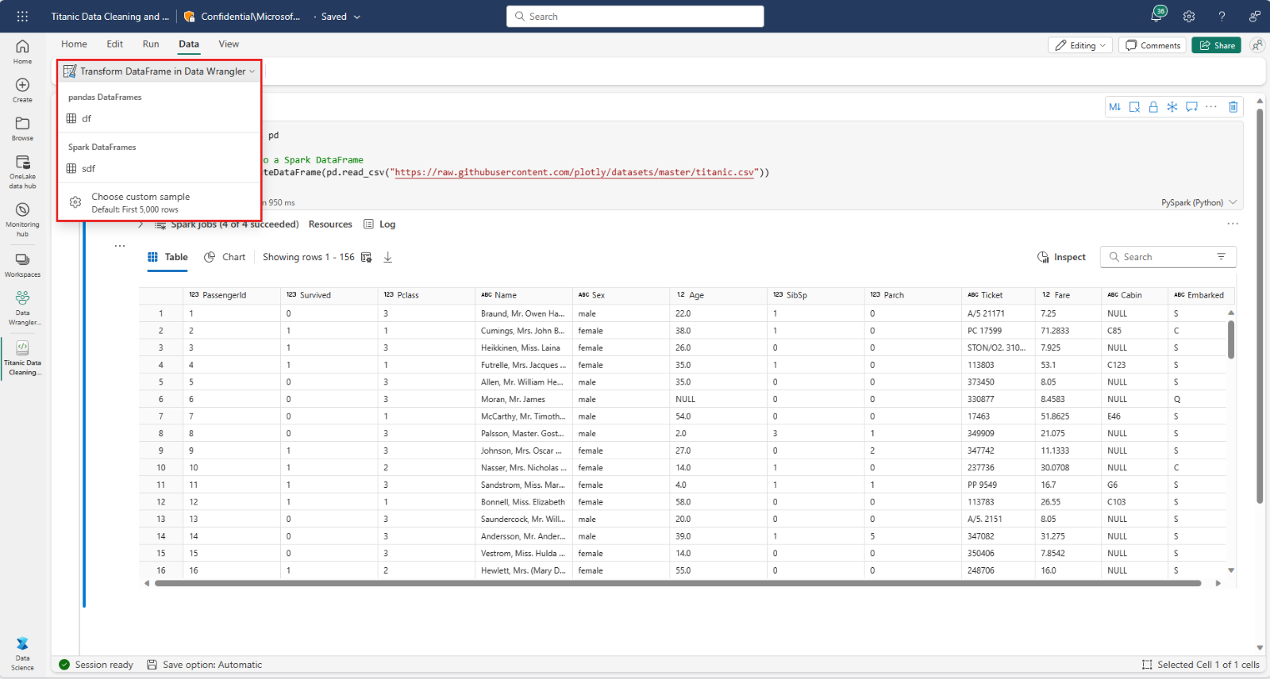Click the notebook vertical scrollbar
1270x679 pixels.
(1260, 306)
